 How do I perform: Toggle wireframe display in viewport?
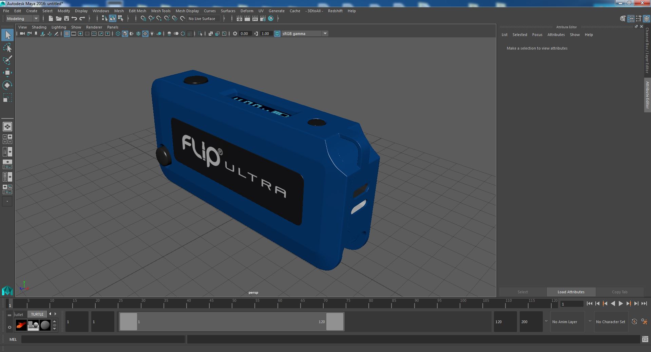(118, 34)
